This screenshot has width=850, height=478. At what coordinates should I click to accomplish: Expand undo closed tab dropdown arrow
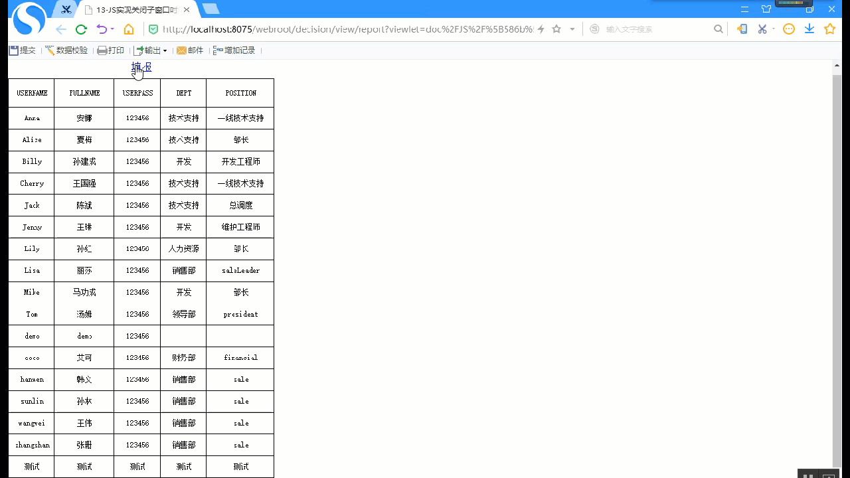112,29
